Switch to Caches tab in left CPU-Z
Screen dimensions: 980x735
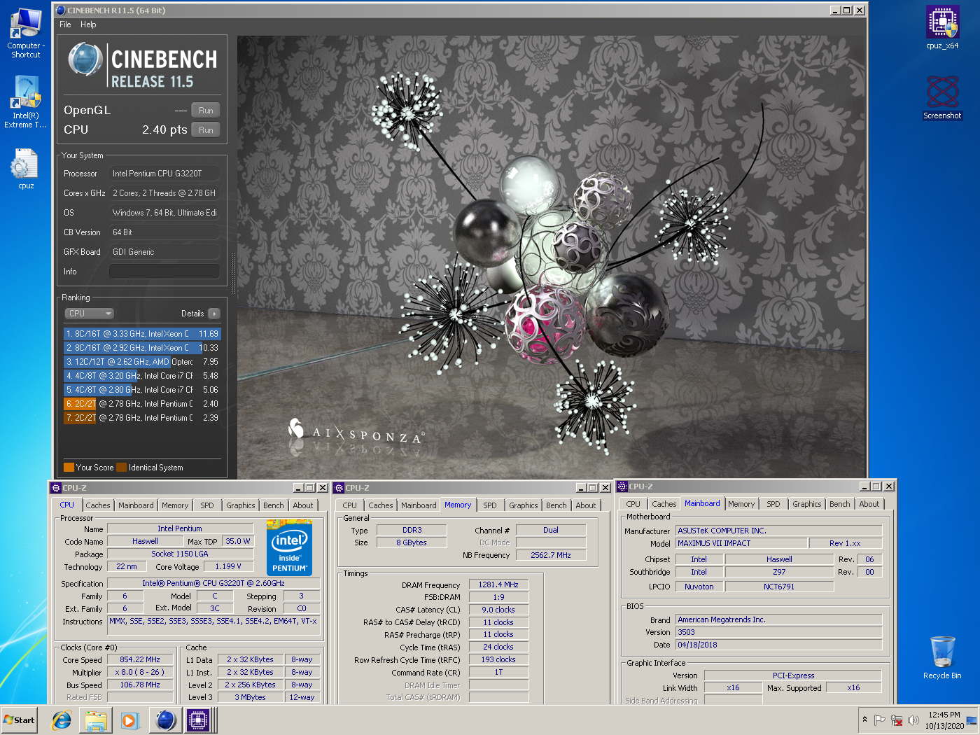(x=98, y=505)
